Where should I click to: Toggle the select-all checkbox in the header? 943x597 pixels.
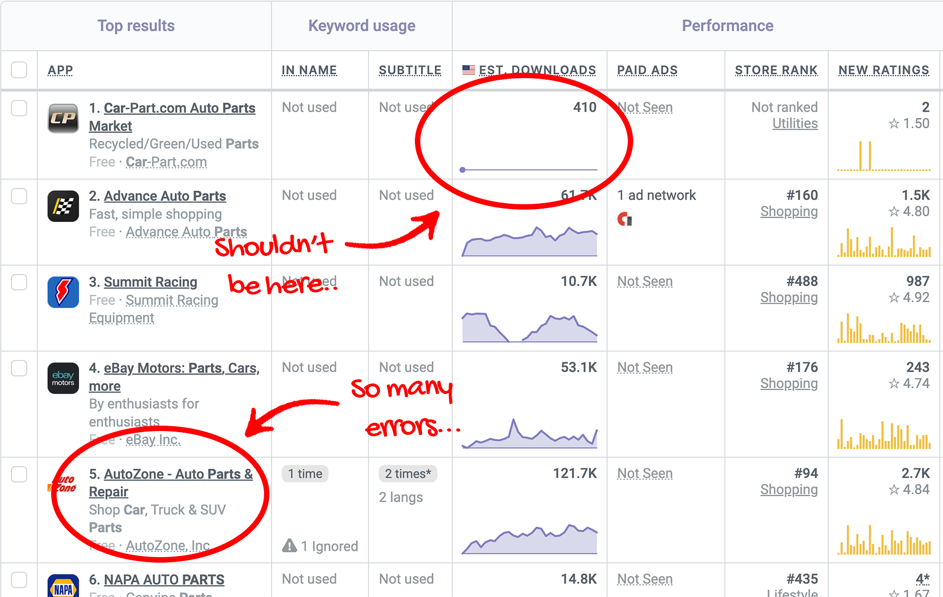pos(19,70)
